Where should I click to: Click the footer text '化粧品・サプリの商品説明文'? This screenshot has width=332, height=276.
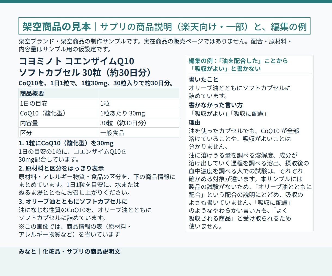tap(81, 252)
